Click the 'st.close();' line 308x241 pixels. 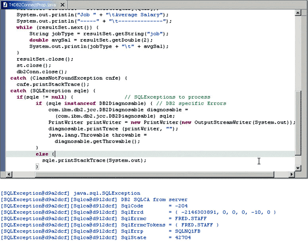click(34, 65)
